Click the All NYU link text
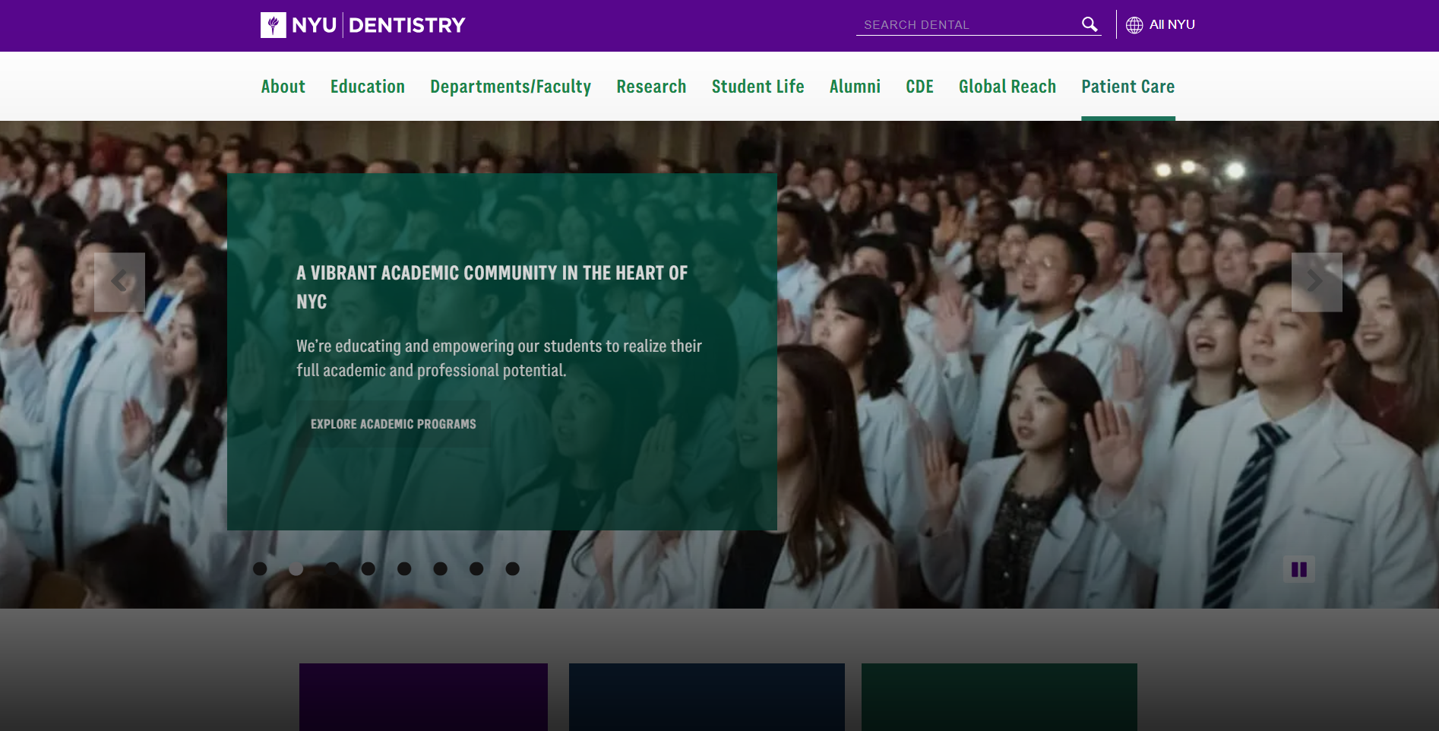This screenshot has width=1439, height=731. tap(1172, 24)
